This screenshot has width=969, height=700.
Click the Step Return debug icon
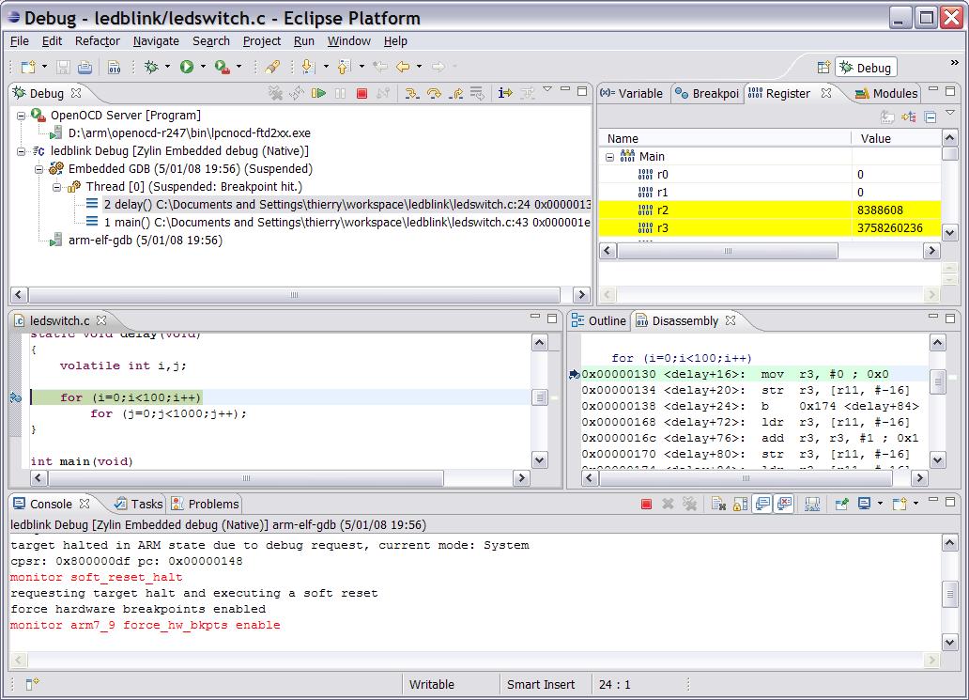pos(455,93)
